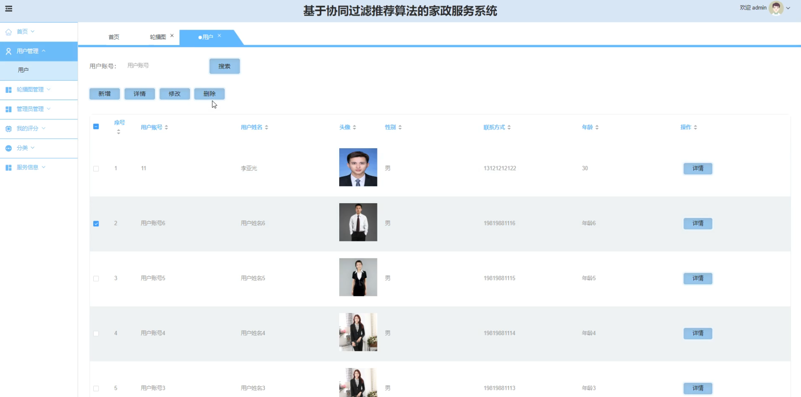Click the 新增 button

pos(105,94)
